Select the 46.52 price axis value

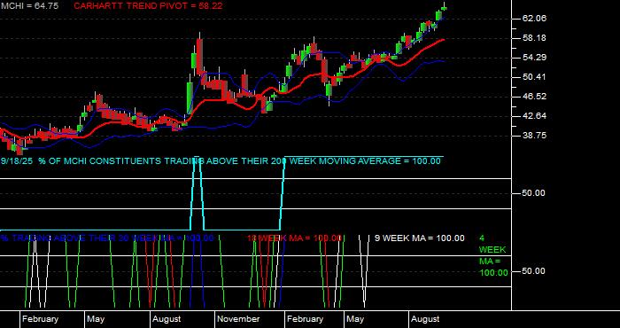pos(534,97)
